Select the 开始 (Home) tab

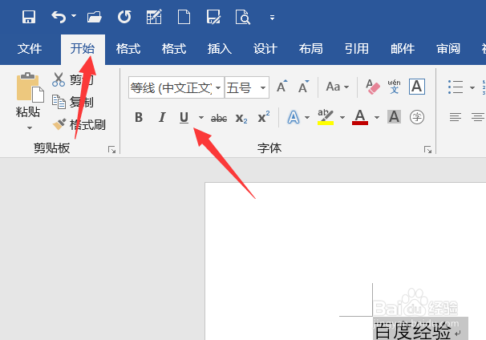(83, 49)
